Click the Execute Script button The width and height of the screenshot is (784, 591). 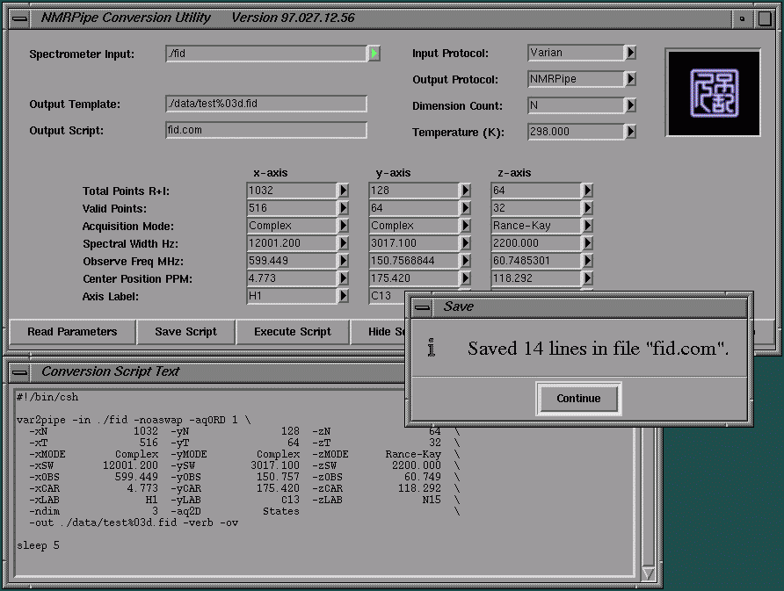point(293,332)
